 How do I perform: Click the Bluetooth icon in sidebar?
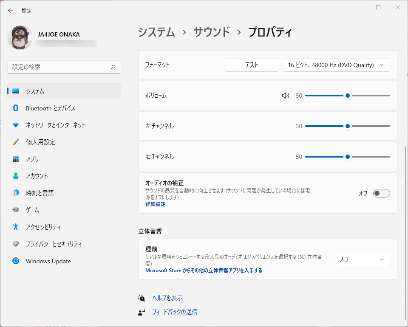coord(16,108)
